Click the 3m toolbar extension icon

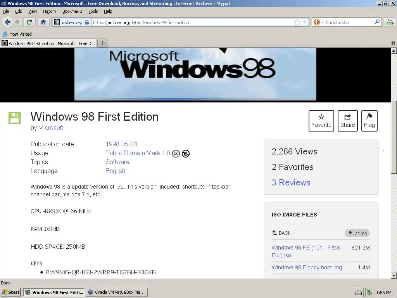pos(390,22)
